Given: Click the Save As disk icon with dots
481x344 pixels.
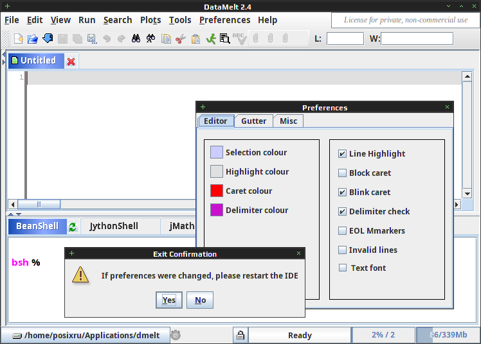Looking at the screenshot, I should pyautogui.click(x=92, y=39).
